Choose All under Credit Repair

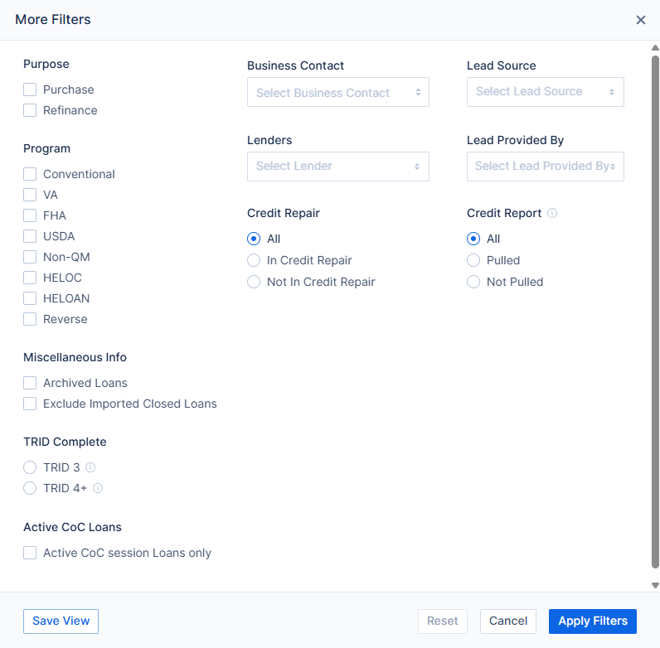[x=254, y=239]
